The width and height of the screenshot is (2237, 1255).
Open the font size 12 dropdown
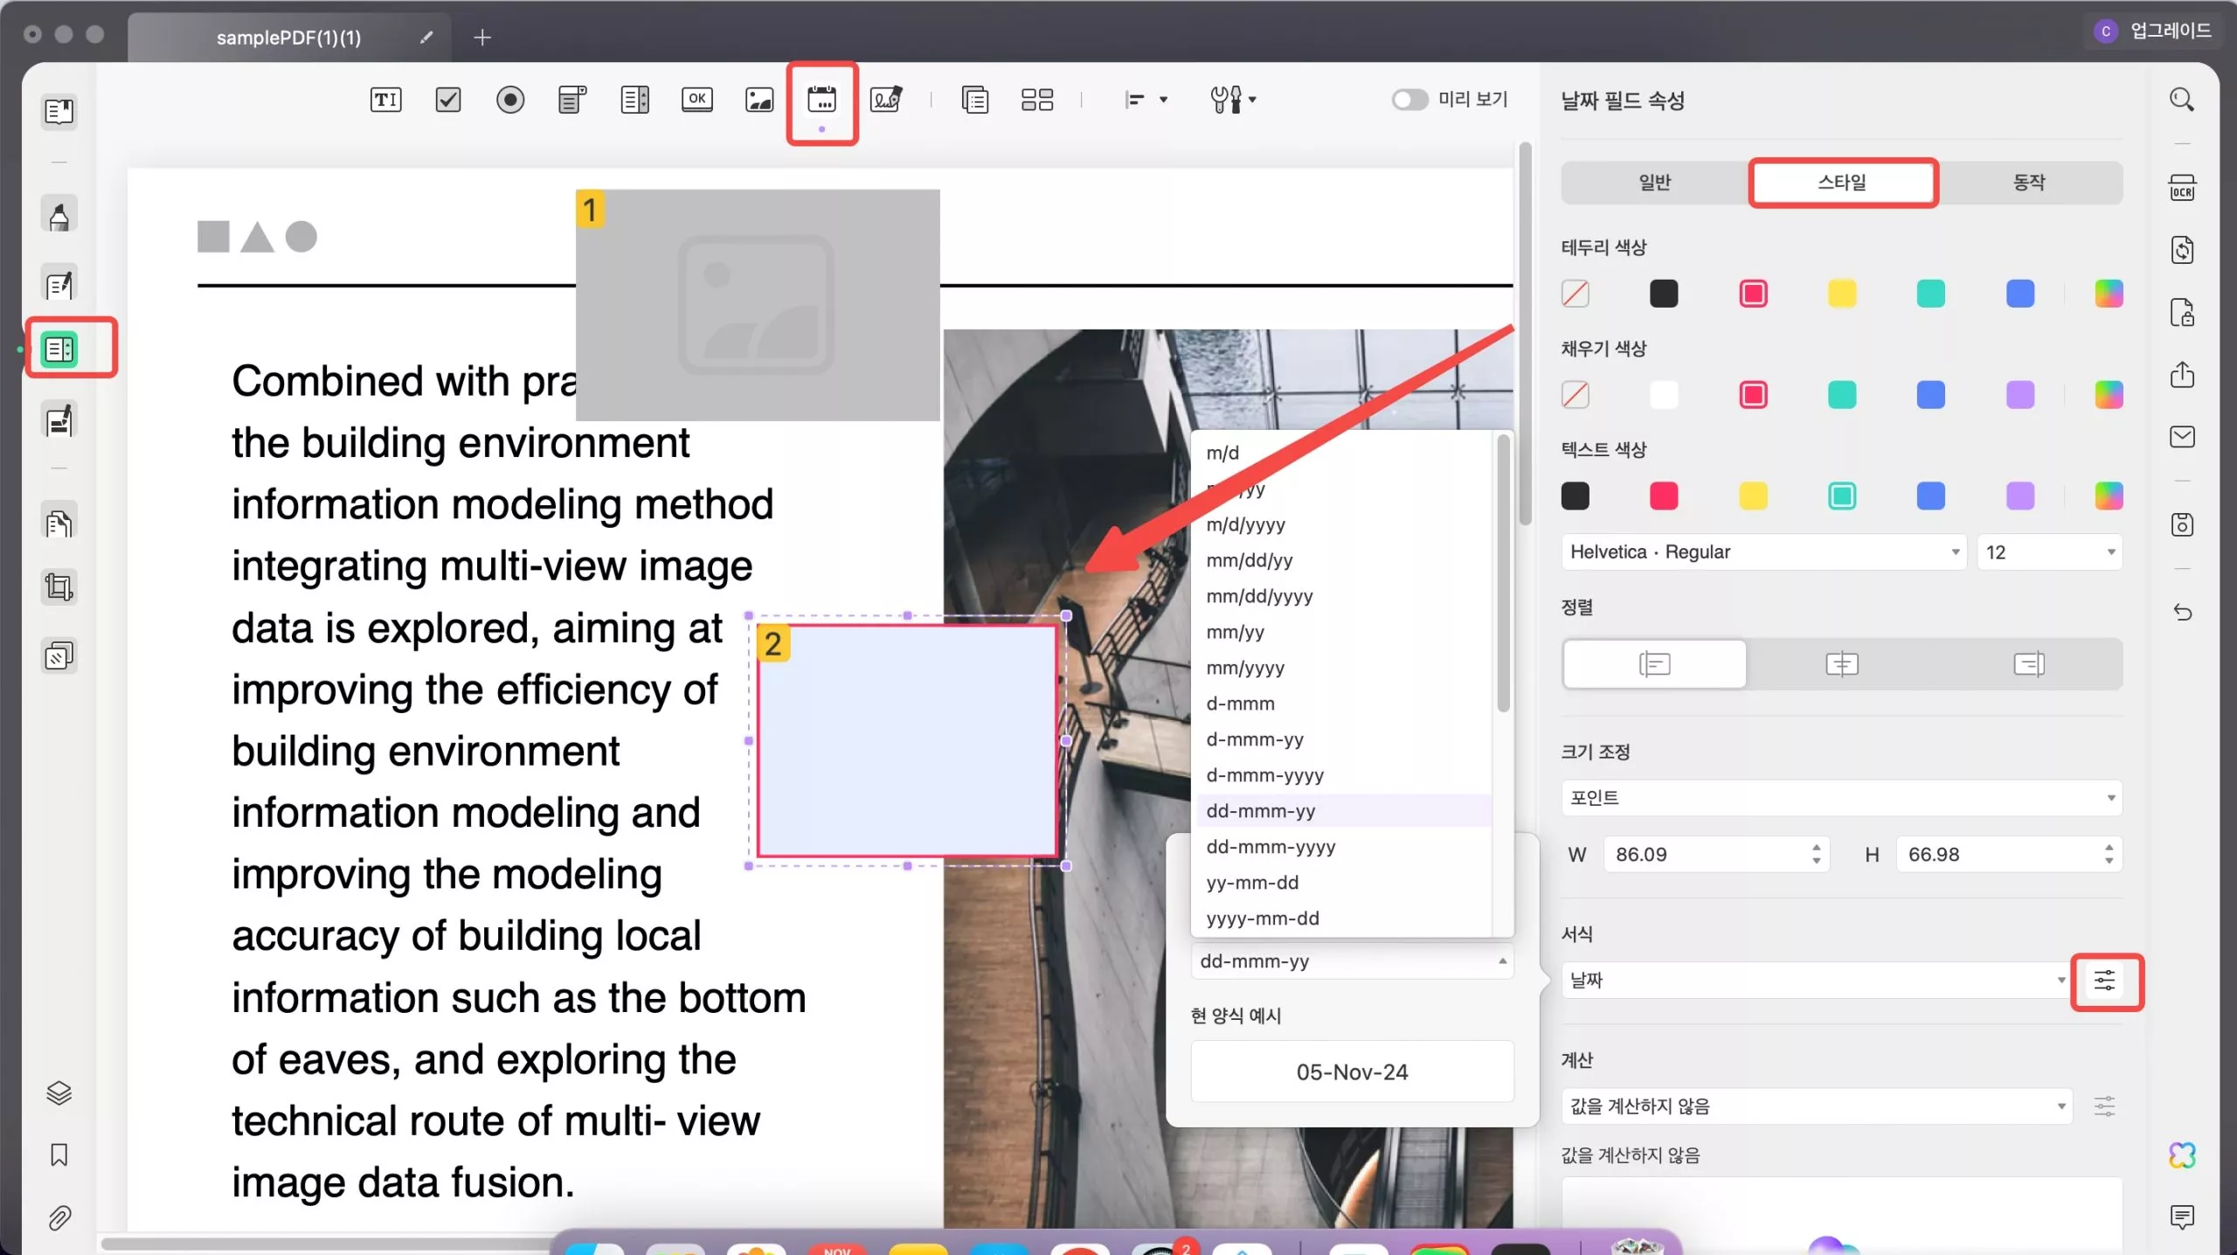[x=2049, y=552]
